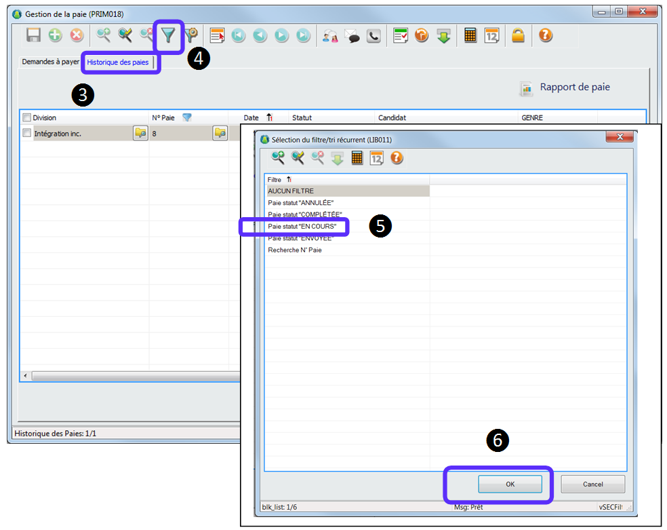
Task: Open the lookup button beside N° Paie 8
Action: 220,133
